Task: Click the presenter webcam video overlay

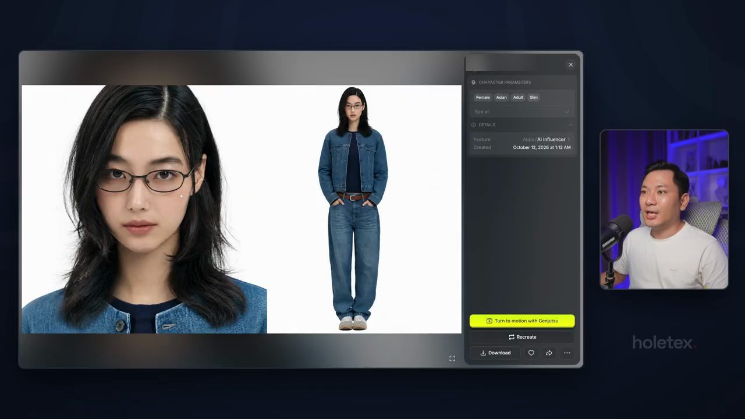Action: pos(664,210)
